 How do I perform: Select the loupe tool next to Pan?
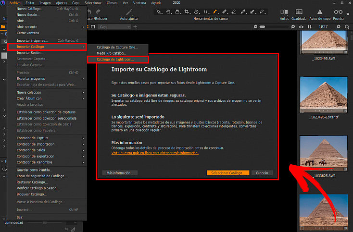click(x=177, y=12)
